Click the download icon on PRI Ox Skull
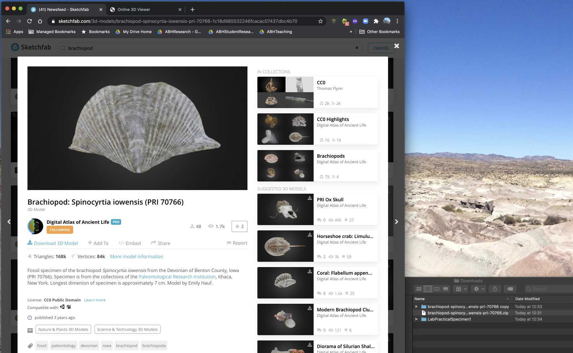573x353 pixels. coord(309,198)
